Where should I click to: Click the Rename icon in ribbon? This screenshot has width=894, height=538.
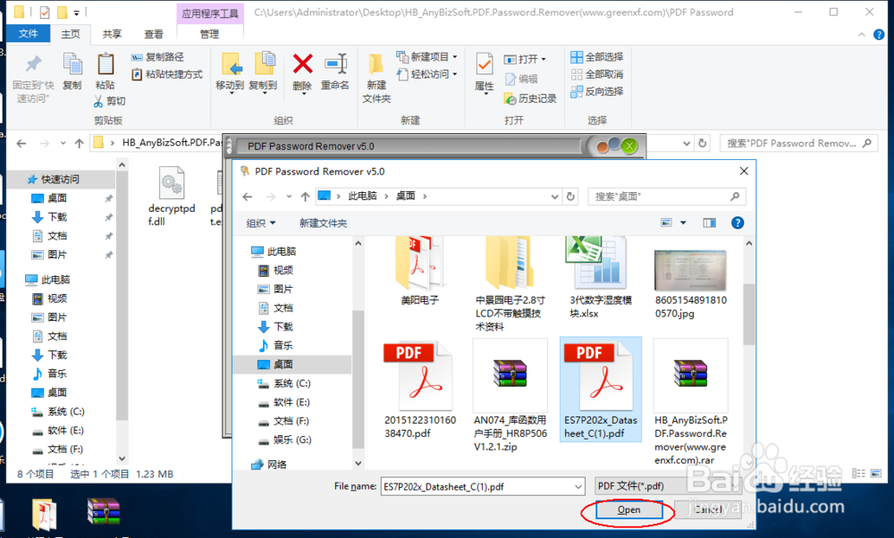point(335,63)
